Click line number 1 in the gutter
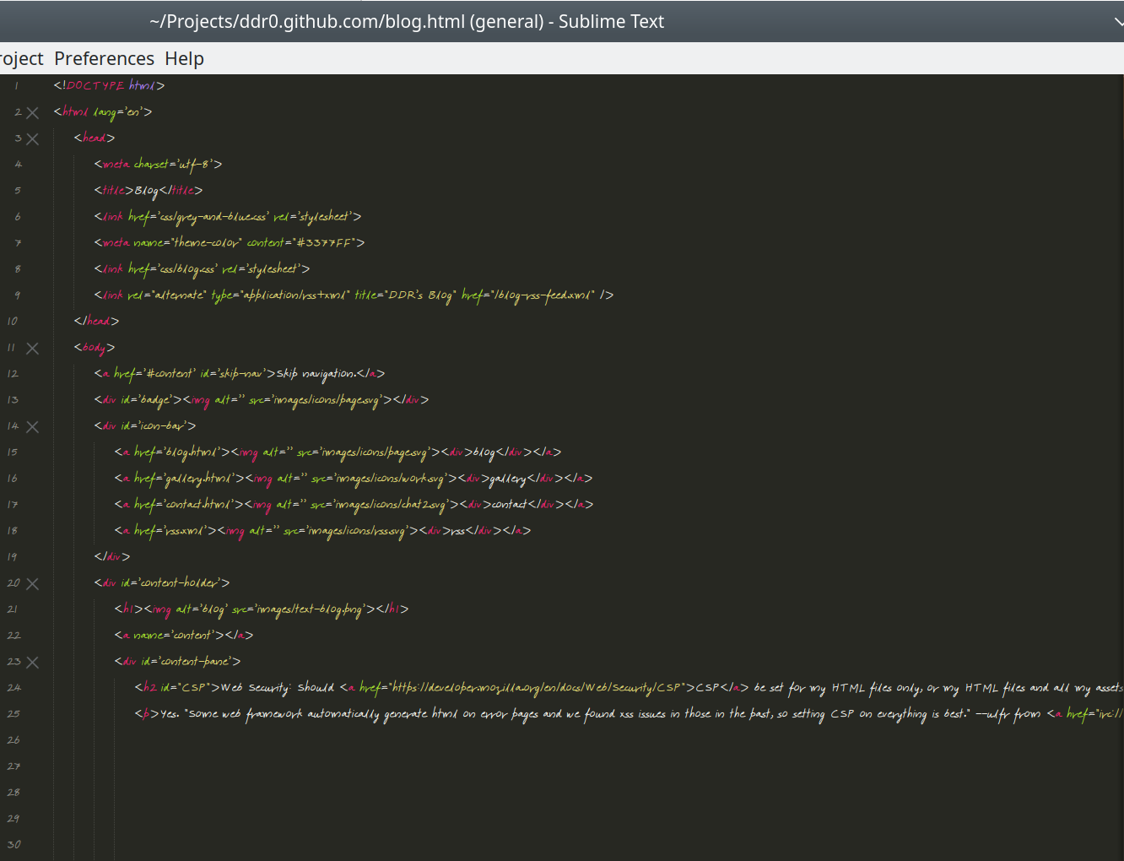The height and width of the screenshot is (861, 1124). point(15,85)
